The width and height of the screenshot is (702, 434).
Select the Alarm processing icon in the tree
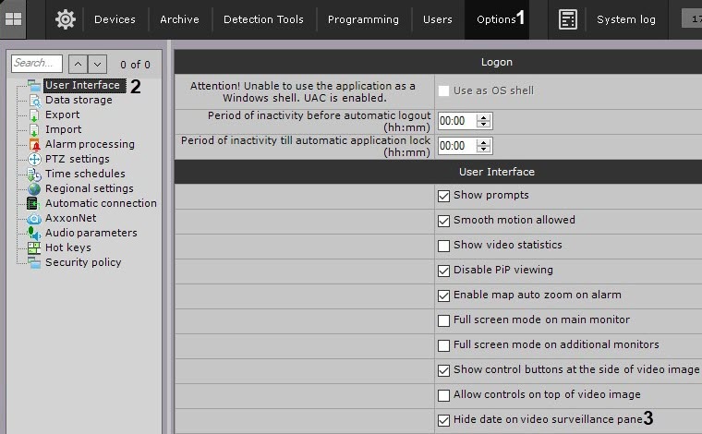pyautogui.click(x=34, y=144)
